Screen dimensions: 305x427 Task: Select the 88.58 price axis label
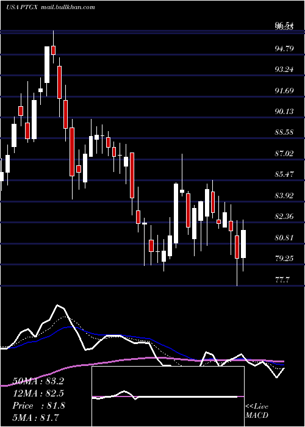tap(284, 132)
